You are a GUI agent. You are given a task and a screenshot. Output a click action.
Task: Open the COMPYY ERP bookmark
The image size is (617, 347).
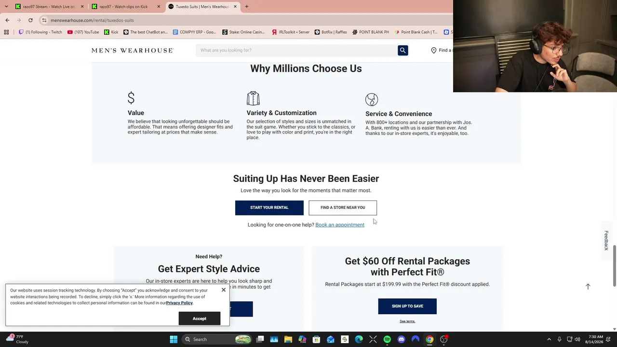194,32
